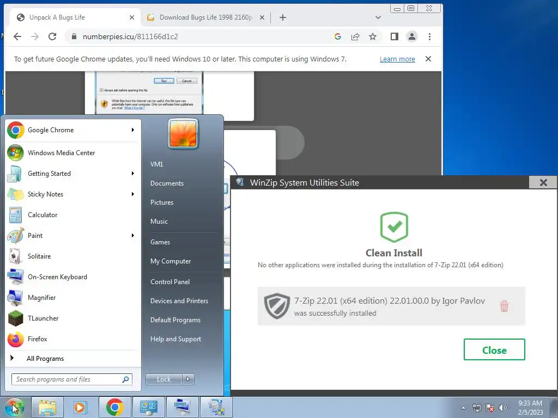The height and width of the screenshot is (418, 558).
Task: Open Chrome tab search dropdown
Action: [x=378, y=17]
